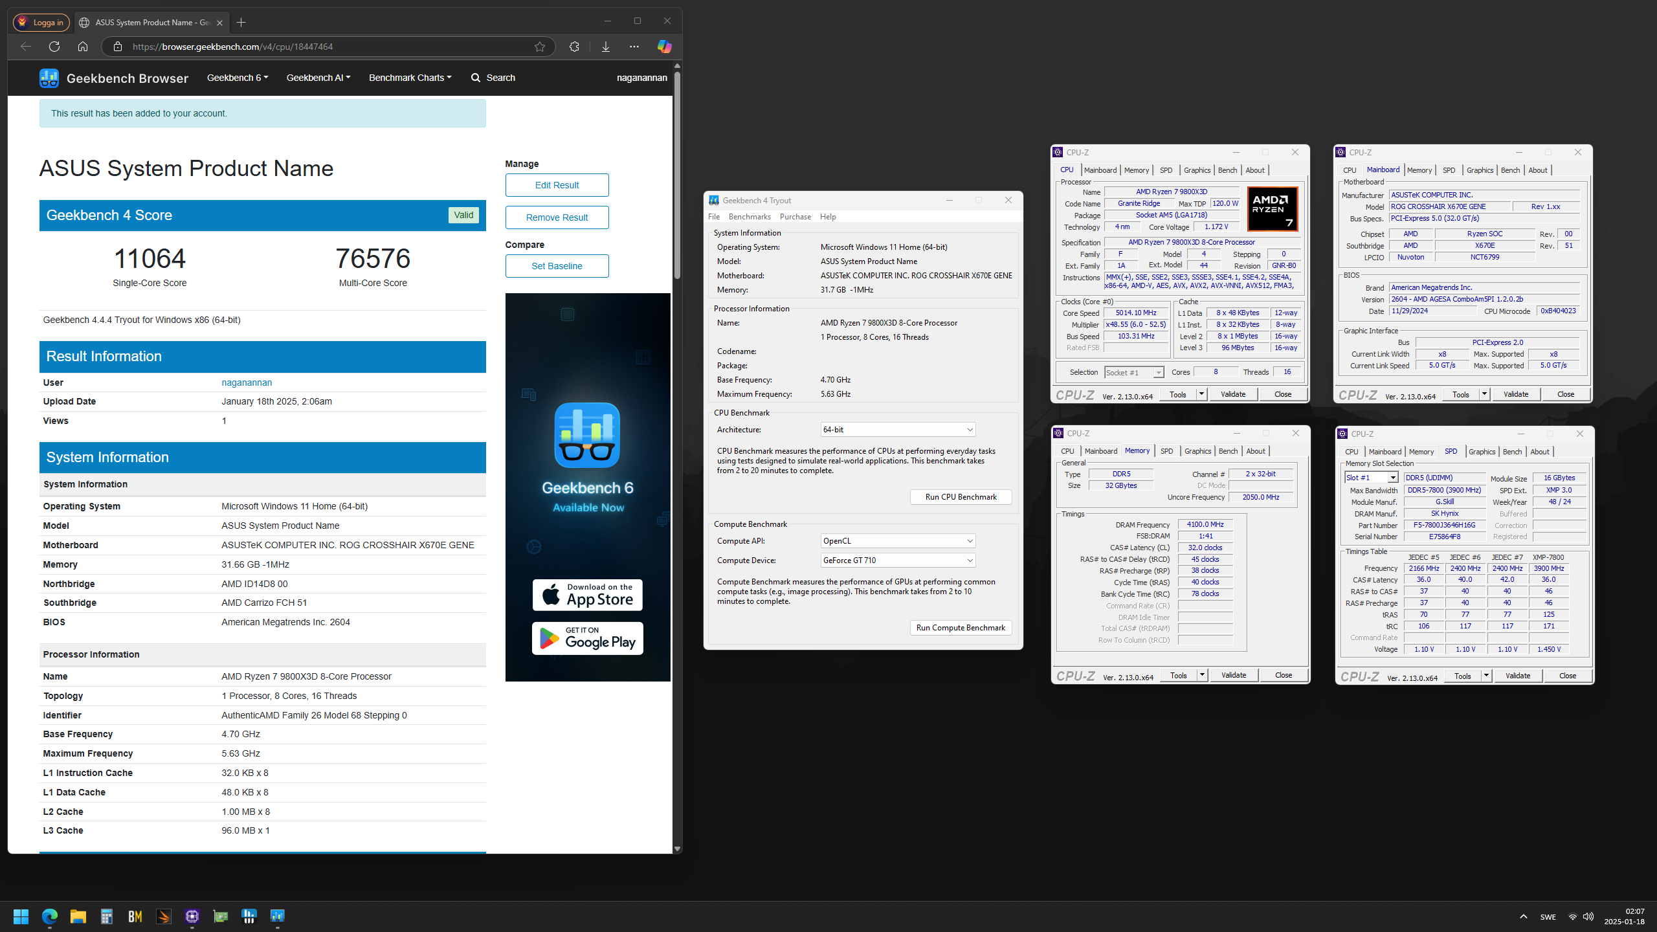This screenshot has height=932, width=1657.
Task: Expand the Geekbench 6 nav dropdown
Action: pyautogui.click(x=238, y=78)
